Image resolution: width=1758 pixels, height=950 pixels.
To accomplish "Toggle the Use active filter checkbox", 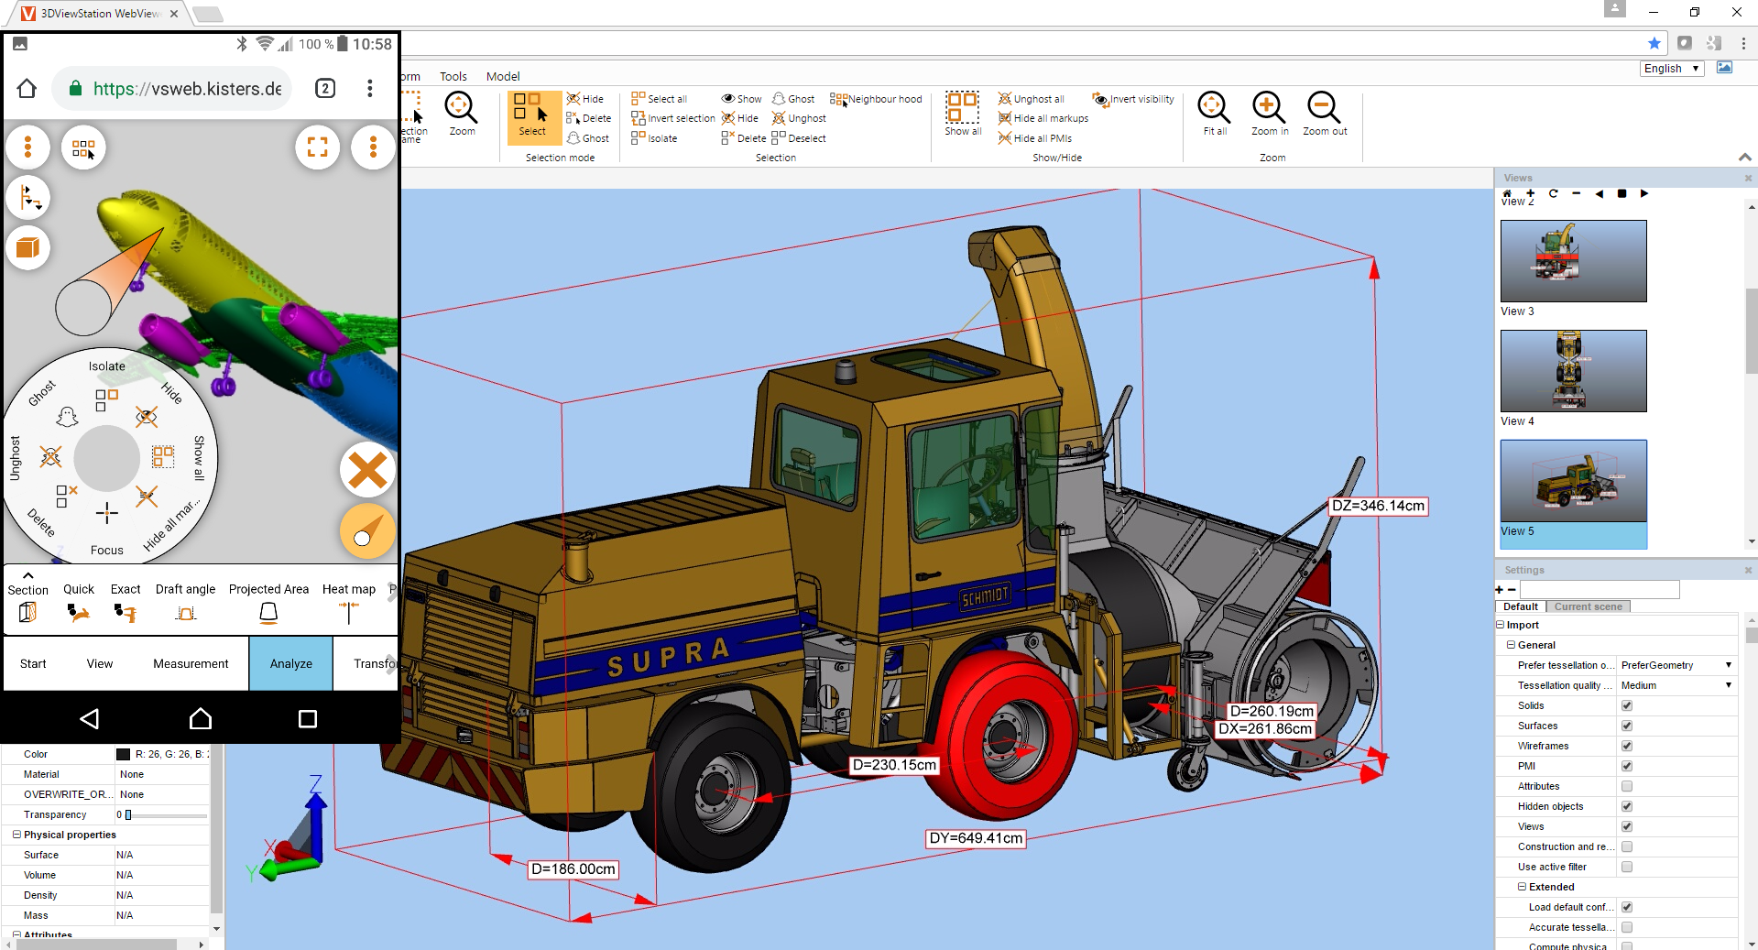I will pyautogui.click(x=1627, y=867).
